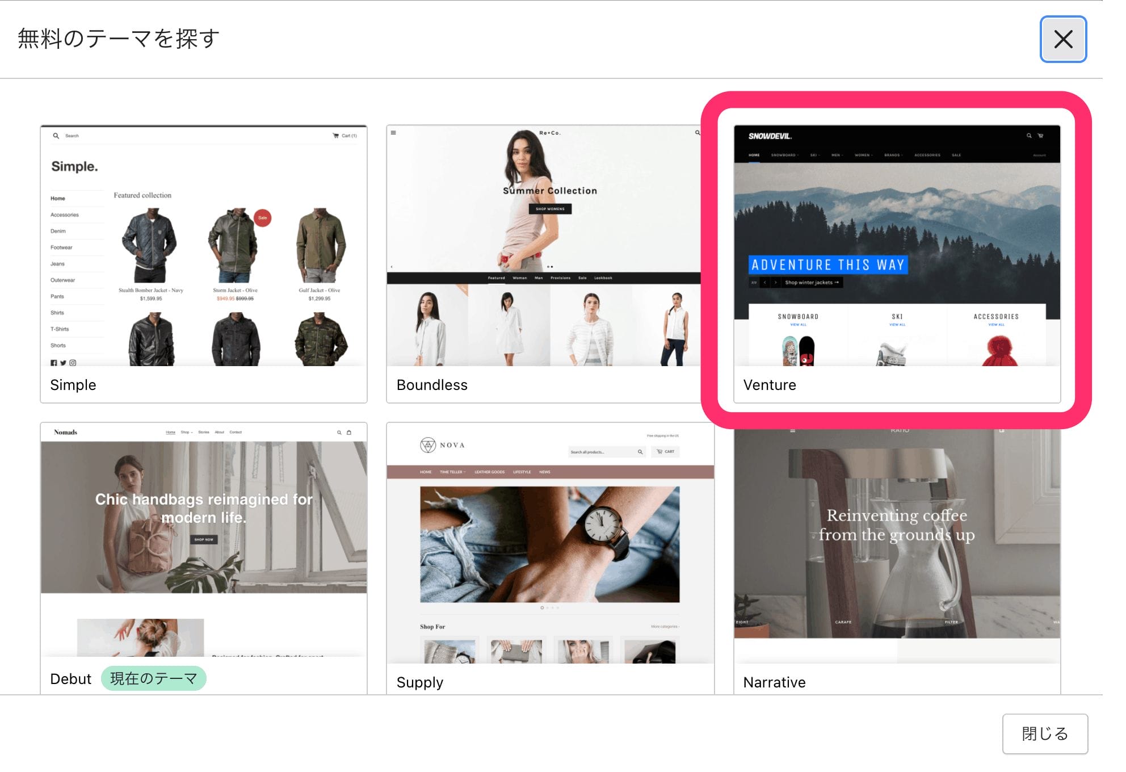Select the Boundless theme preview image

pyautogui.click(x=544, y=246)
